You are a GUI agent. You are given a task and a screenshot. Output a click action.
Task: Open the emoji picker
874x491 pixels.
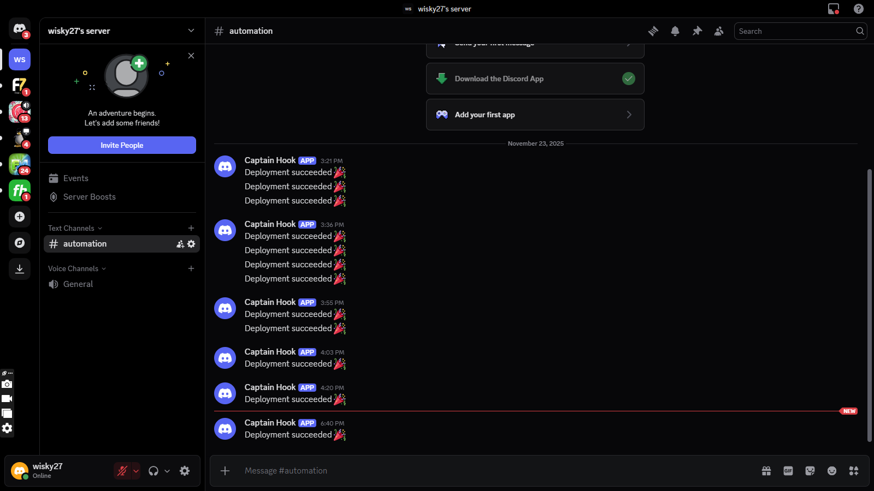pos(832,471)
